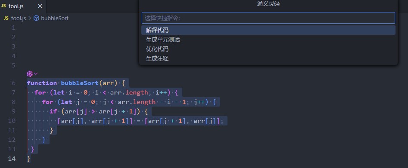
Task: Click line number 1 in the gutter
Action: 13,27
